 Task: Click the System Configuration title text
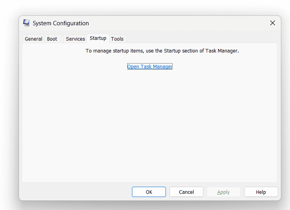click(61, 23)
